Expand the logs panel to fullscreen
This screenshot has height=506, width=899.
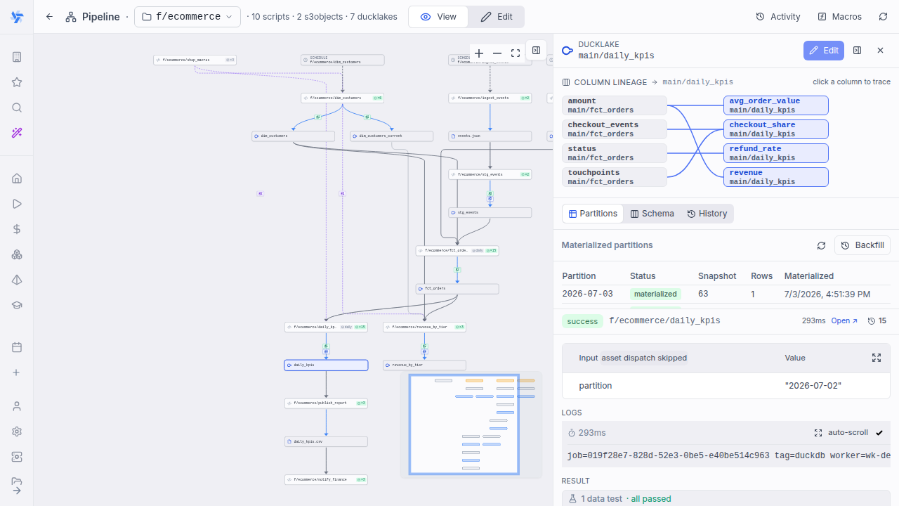click(818, 433)
